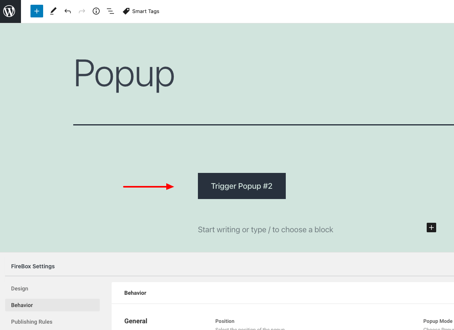
Task: Click the Behavior section heading
Action: click(x=135, y=293)
